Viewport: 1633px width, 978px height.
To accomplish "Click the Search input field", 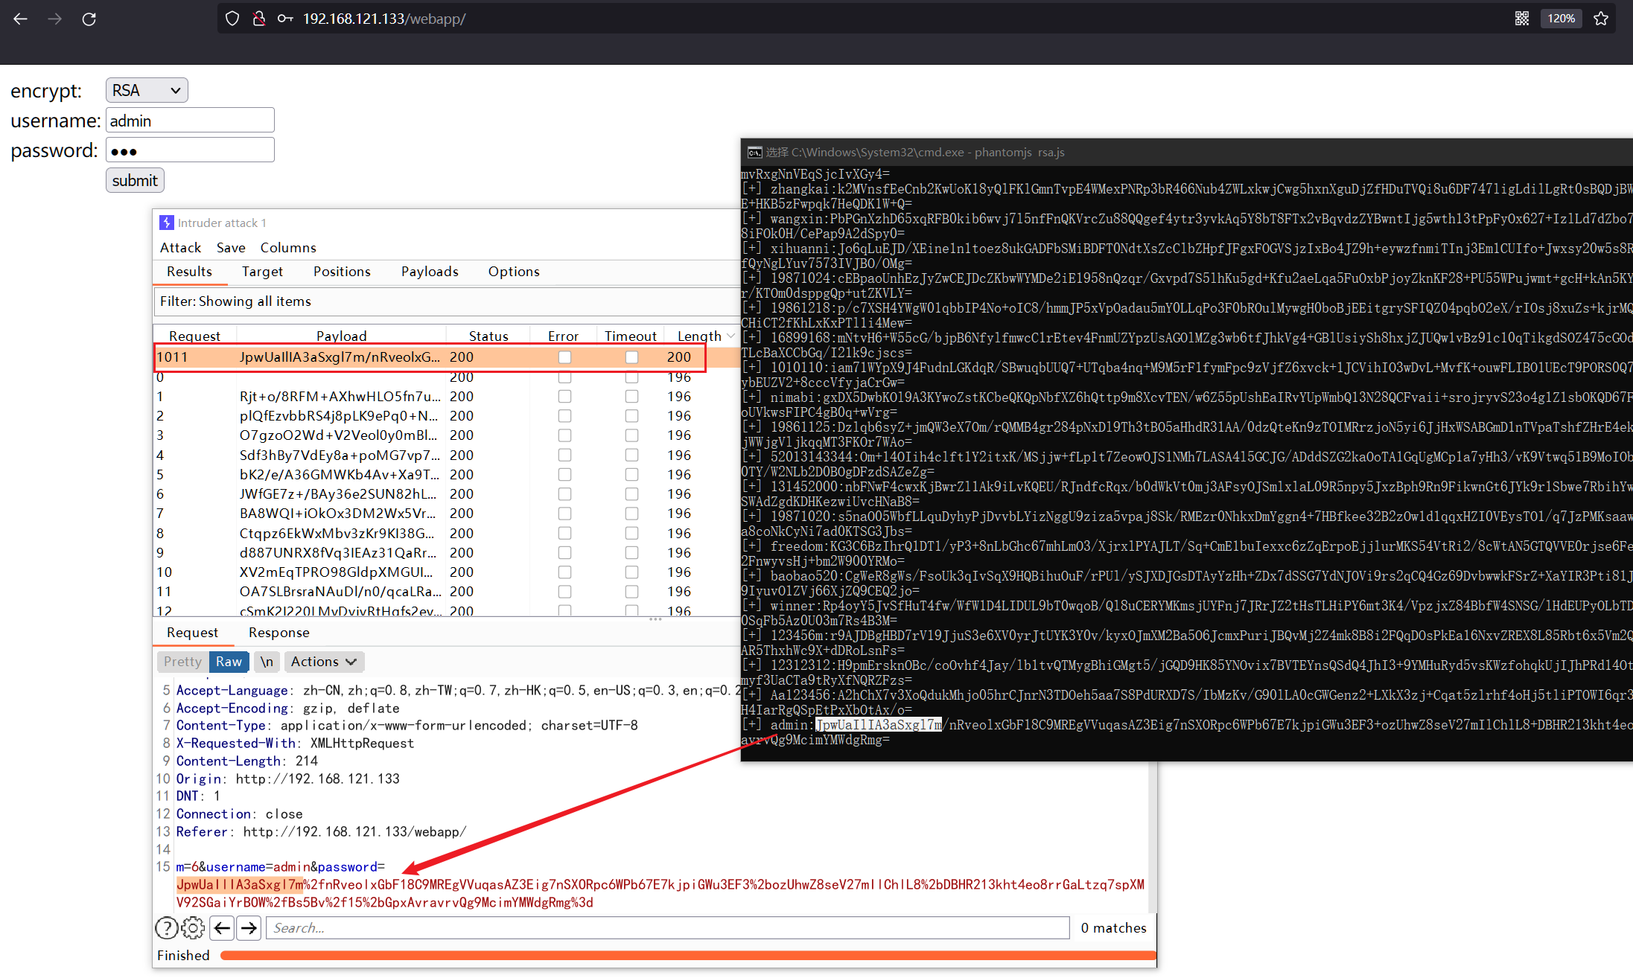I will click(x=666, y=928).
